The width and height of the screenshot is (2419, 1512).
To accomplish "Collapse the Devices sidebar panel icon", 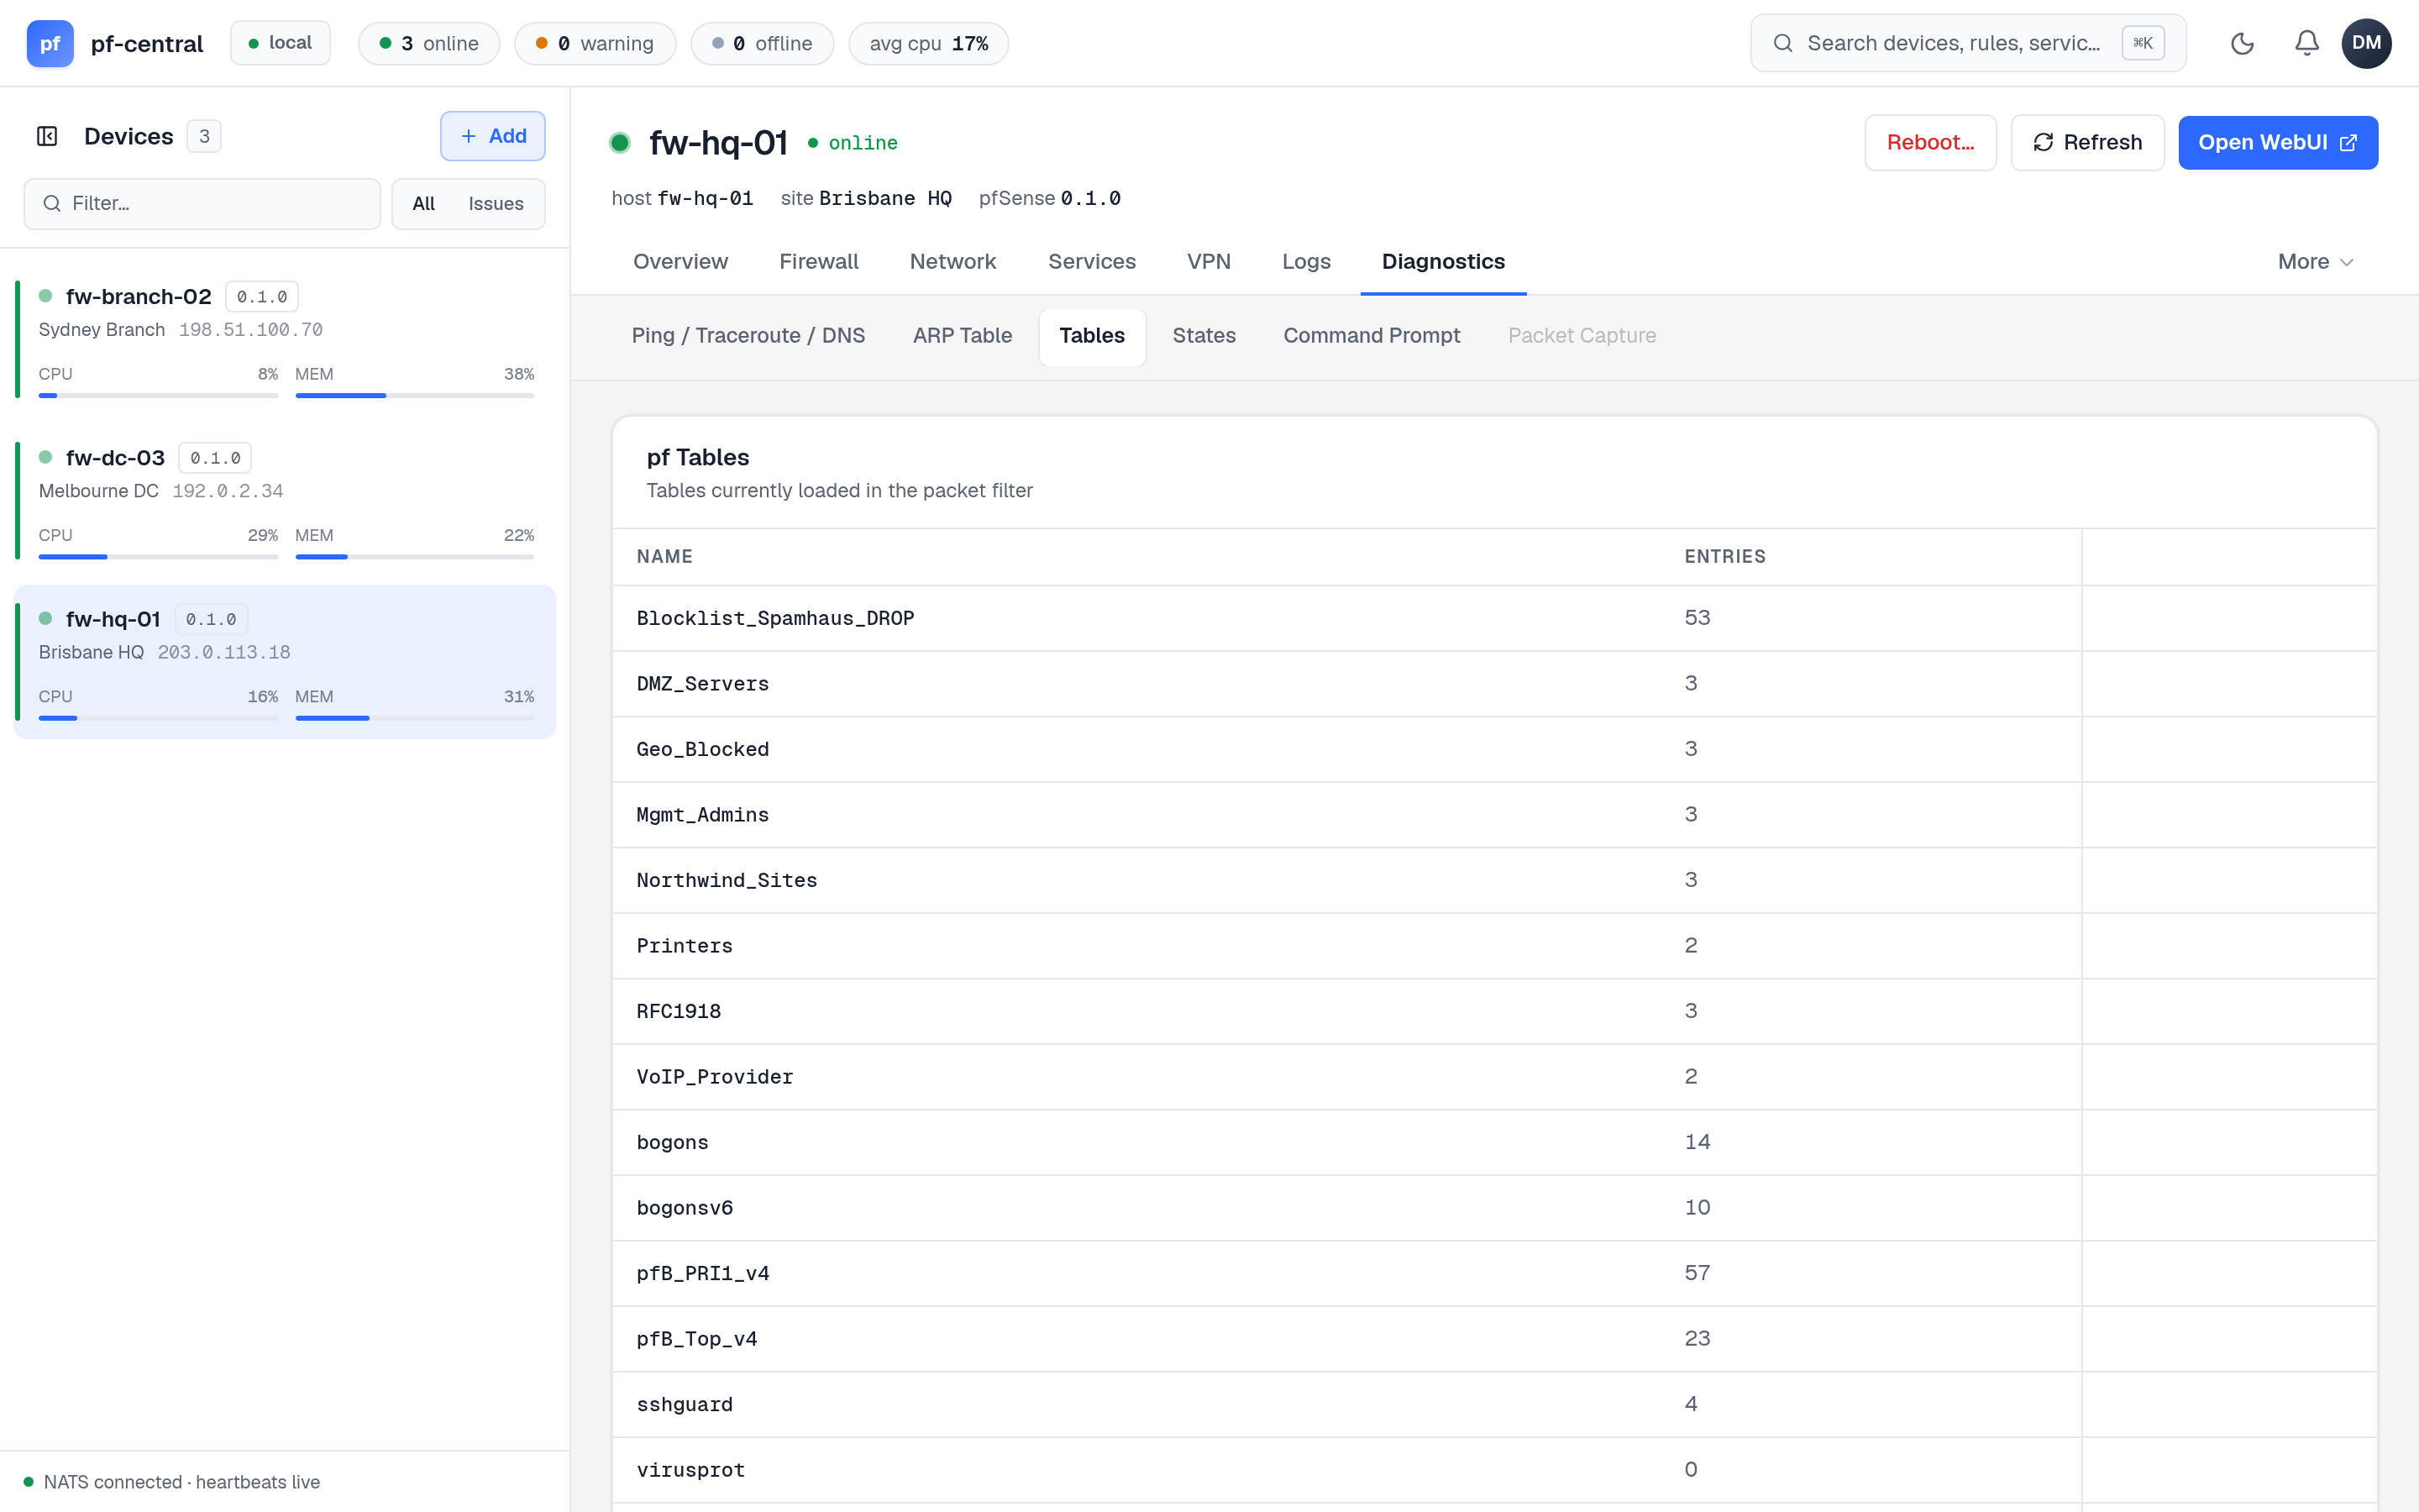I will click(47, 136).
